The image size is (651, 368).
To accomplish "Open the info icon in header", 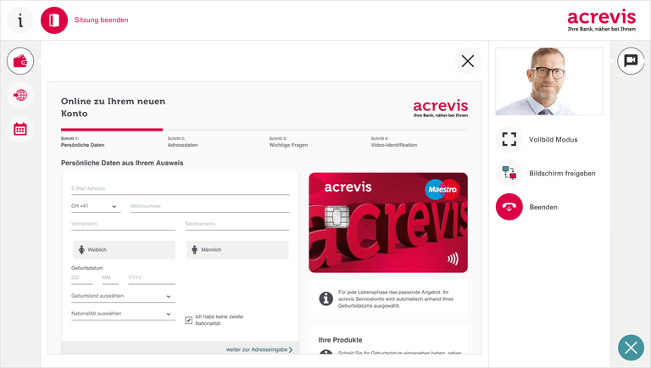I will (20, 20).
